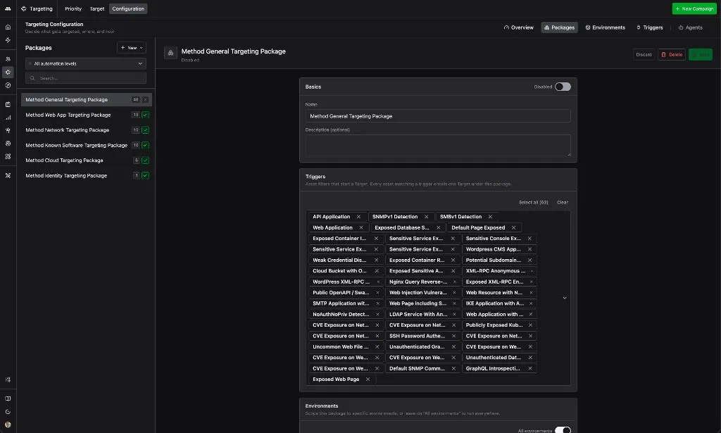This screenshot has height=433, width=721.
Task: Remove the Publicly Exposed Kub... chip
Action: tap(530, 325)
